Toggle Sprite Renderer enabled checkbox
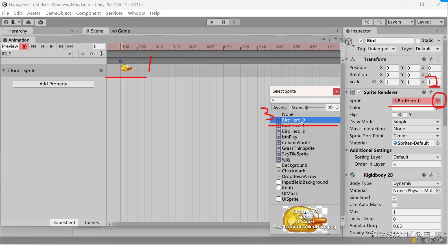 pos(359,92)
